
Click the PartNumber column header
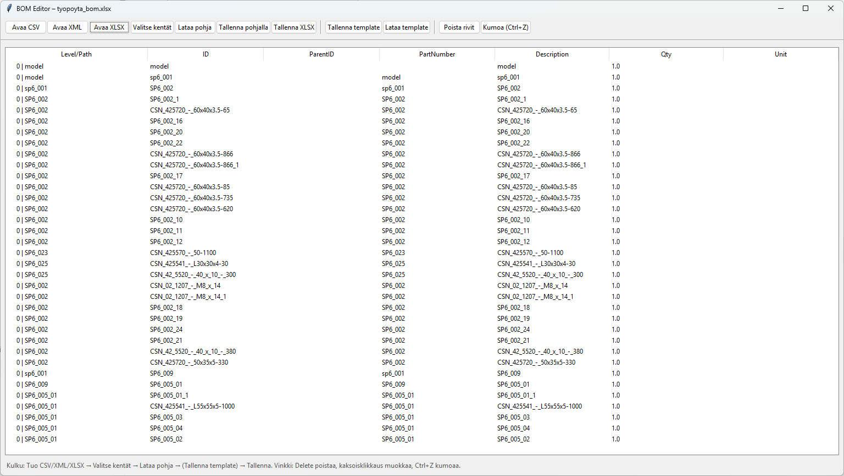(x=437, y=54)
